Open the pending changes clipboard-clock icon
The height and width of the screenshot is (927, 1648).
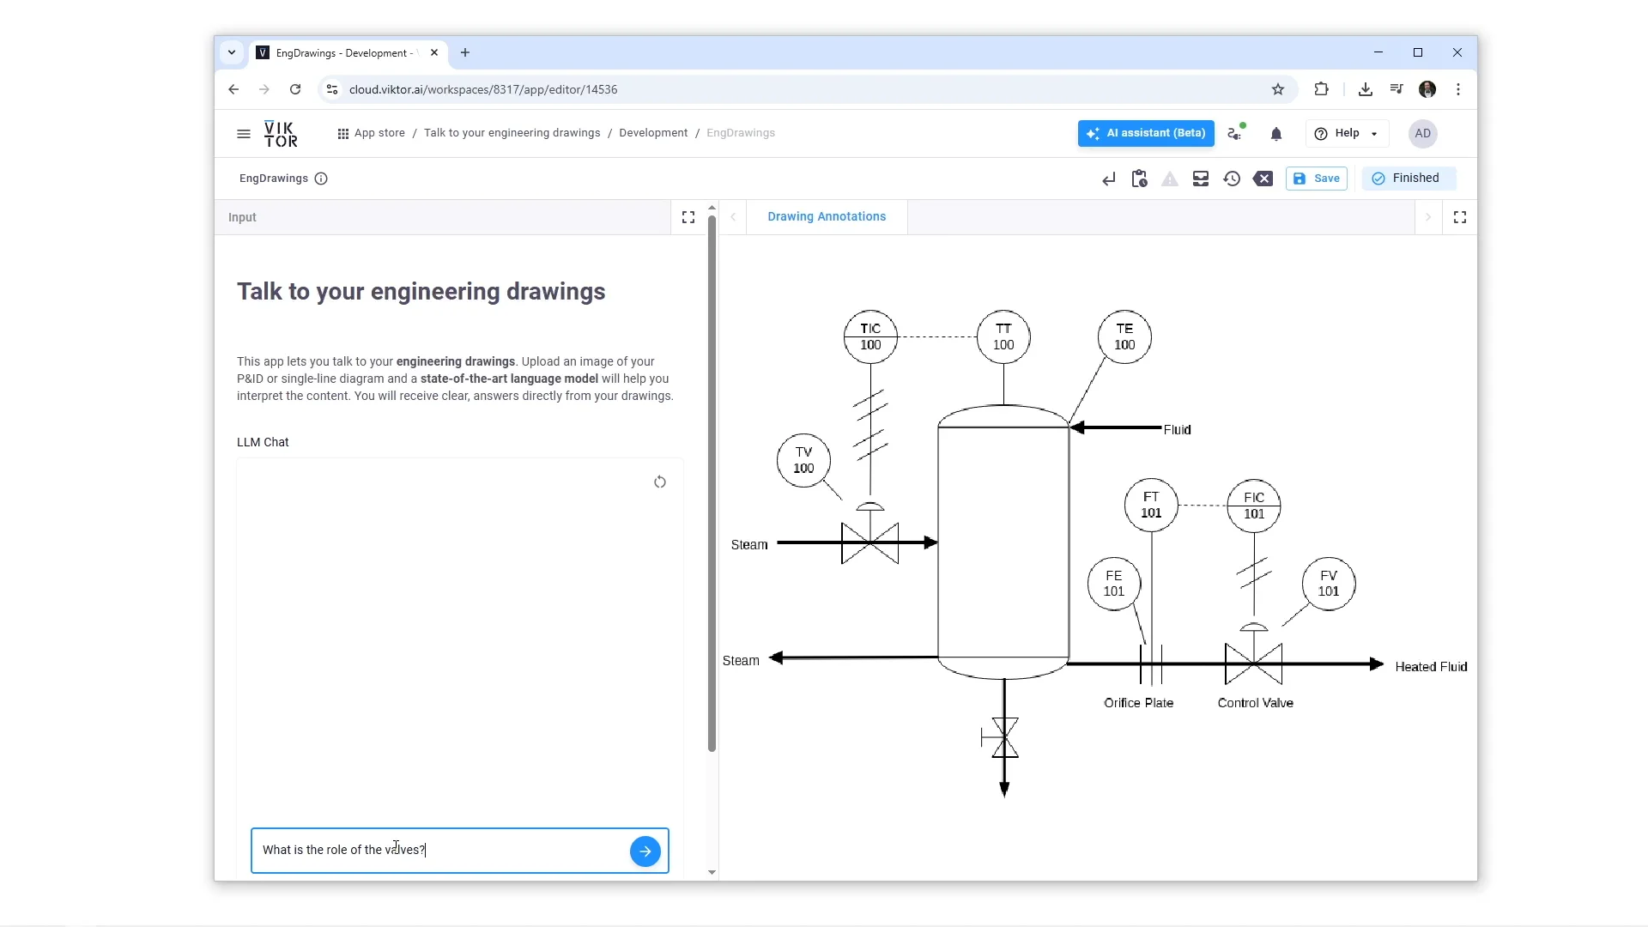(1139, 179)
